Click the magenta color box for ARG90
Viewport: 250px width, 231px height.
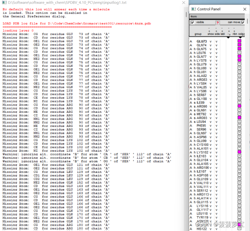coord(239,106)
